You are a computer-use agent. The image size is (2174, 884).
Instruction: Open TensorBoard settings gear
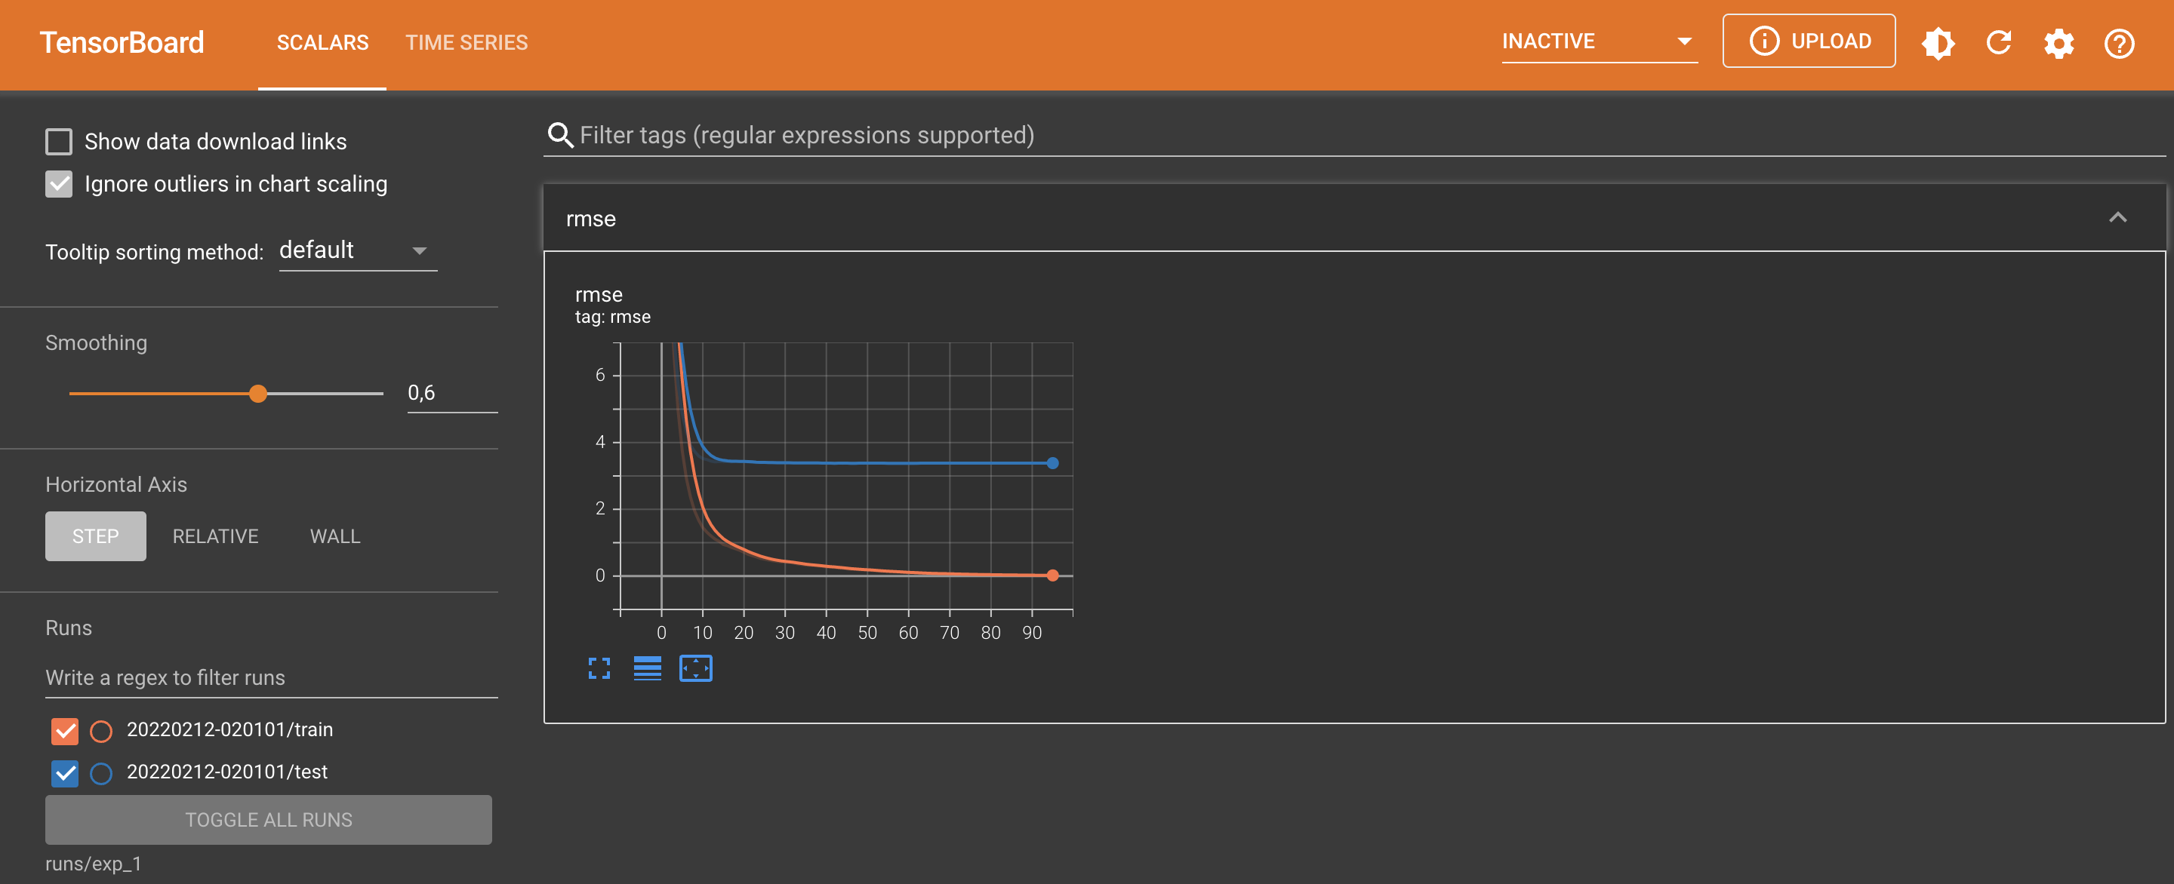pyautogui.click(x=2059, y=42)
